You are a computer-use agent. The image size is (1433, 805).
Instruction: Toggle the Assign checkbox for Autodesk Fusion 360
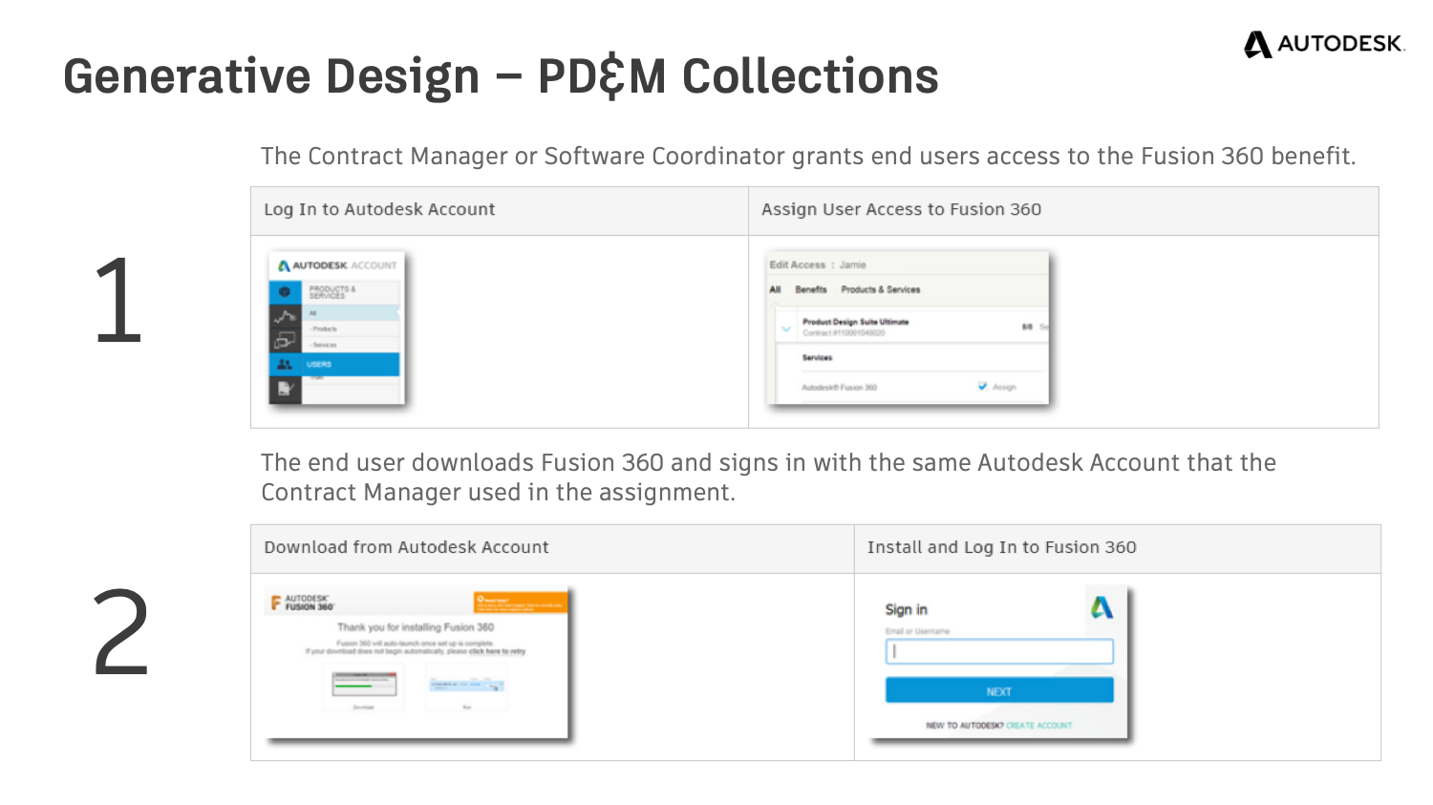pyautogui.click(x=983, y=386)
